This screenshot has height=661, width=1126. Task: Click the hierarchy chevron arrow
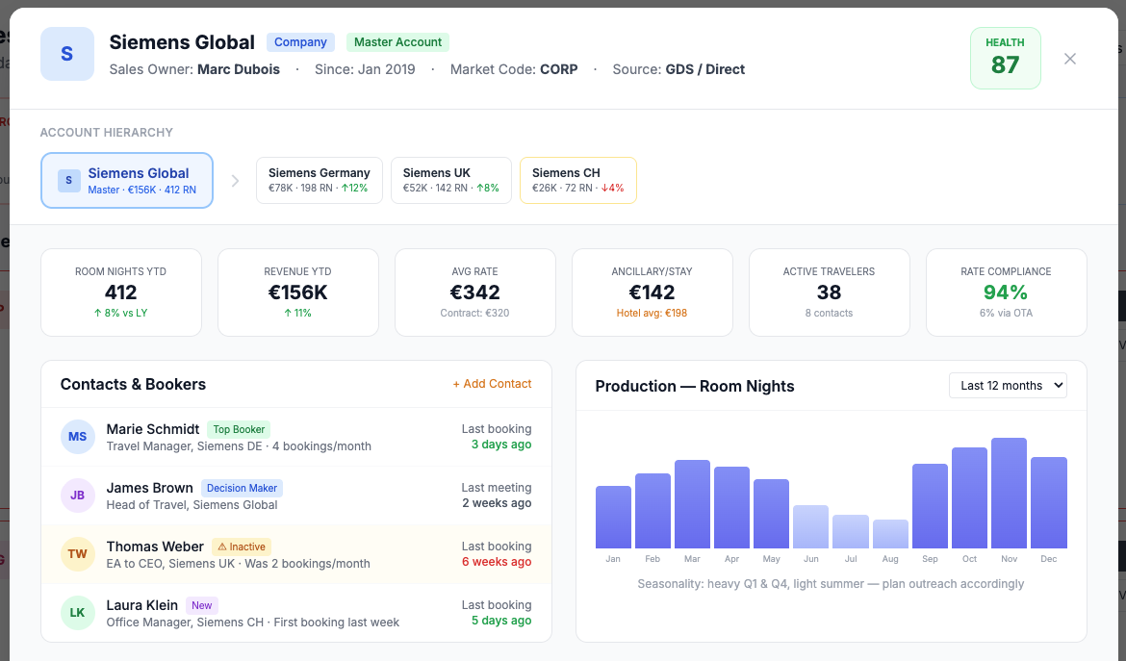click(x=235, y=181)
